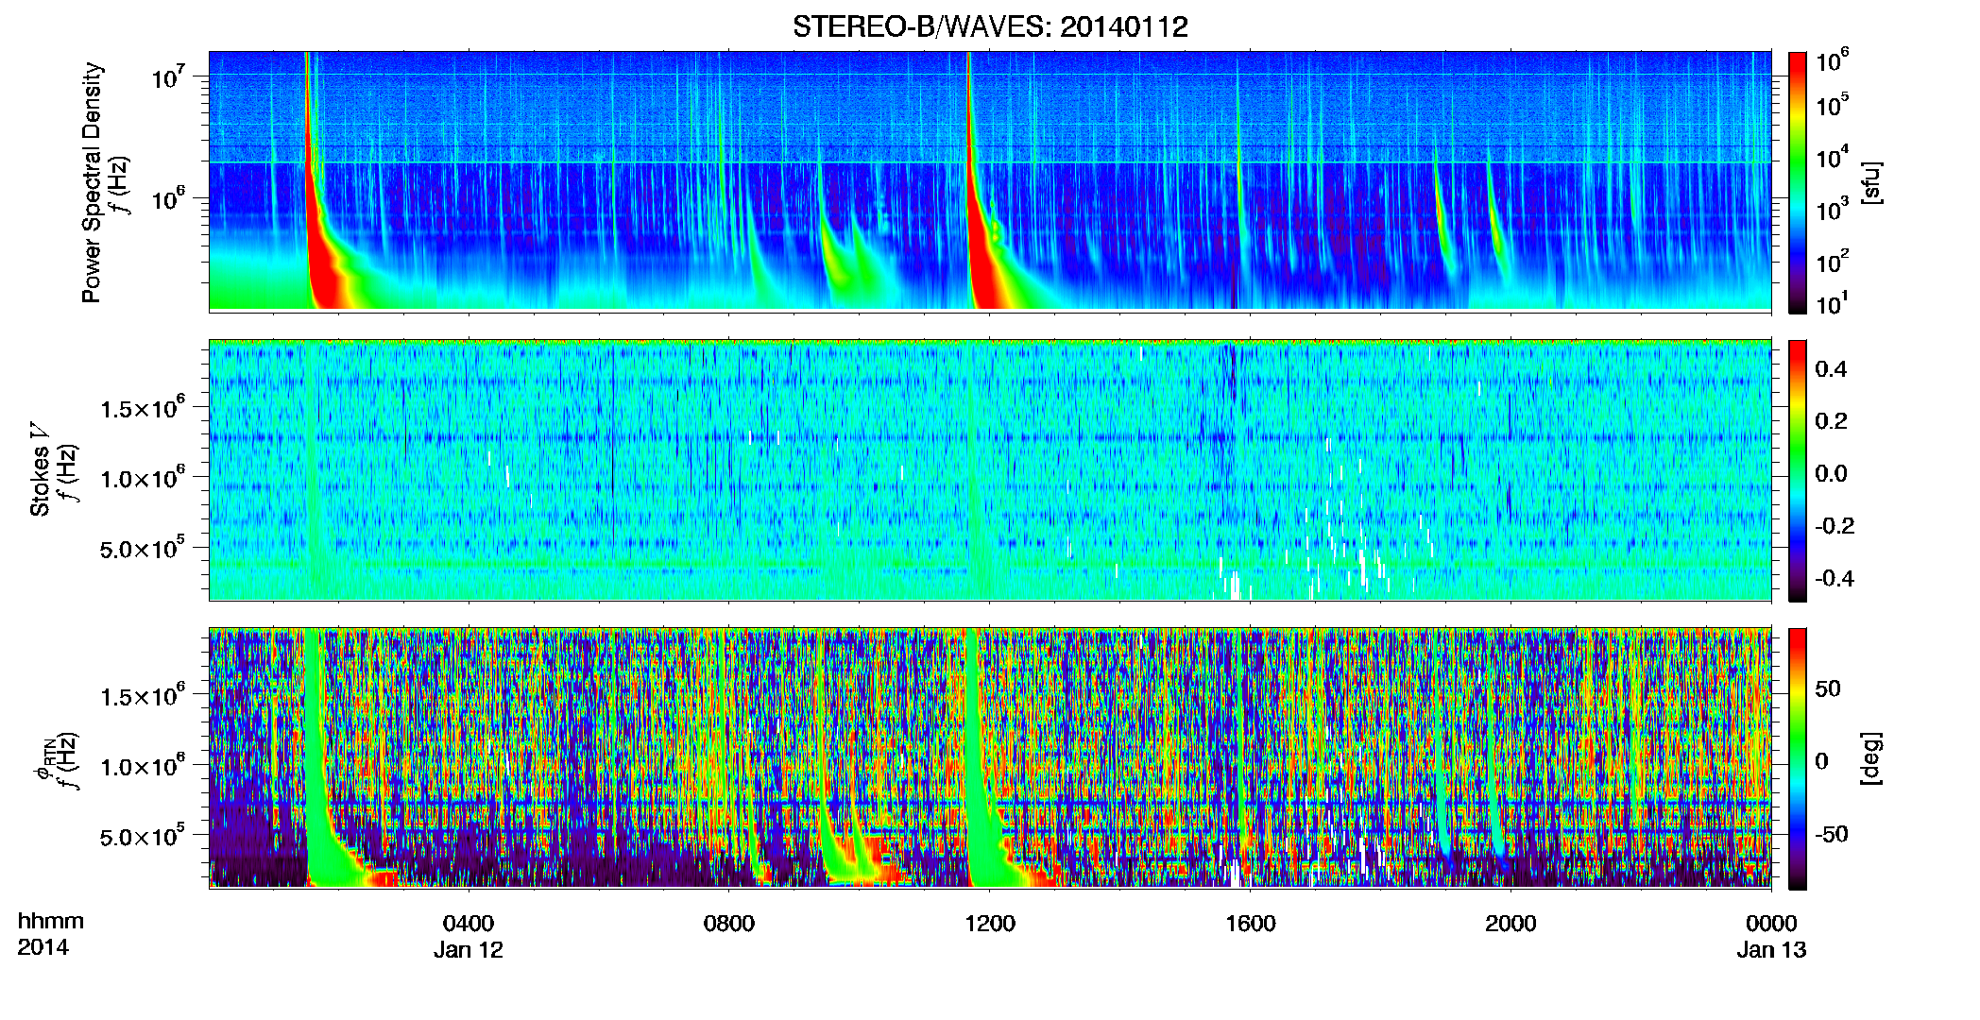Viewport: 1980px width, 1020px height.
Task: Click the 1.0×10^6 tick in phi panel
Action: 143,765
